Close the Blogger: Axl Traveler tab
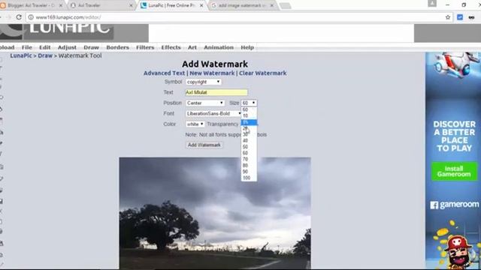481x270 pixels. pyautogui.click(x=61, y=5)
